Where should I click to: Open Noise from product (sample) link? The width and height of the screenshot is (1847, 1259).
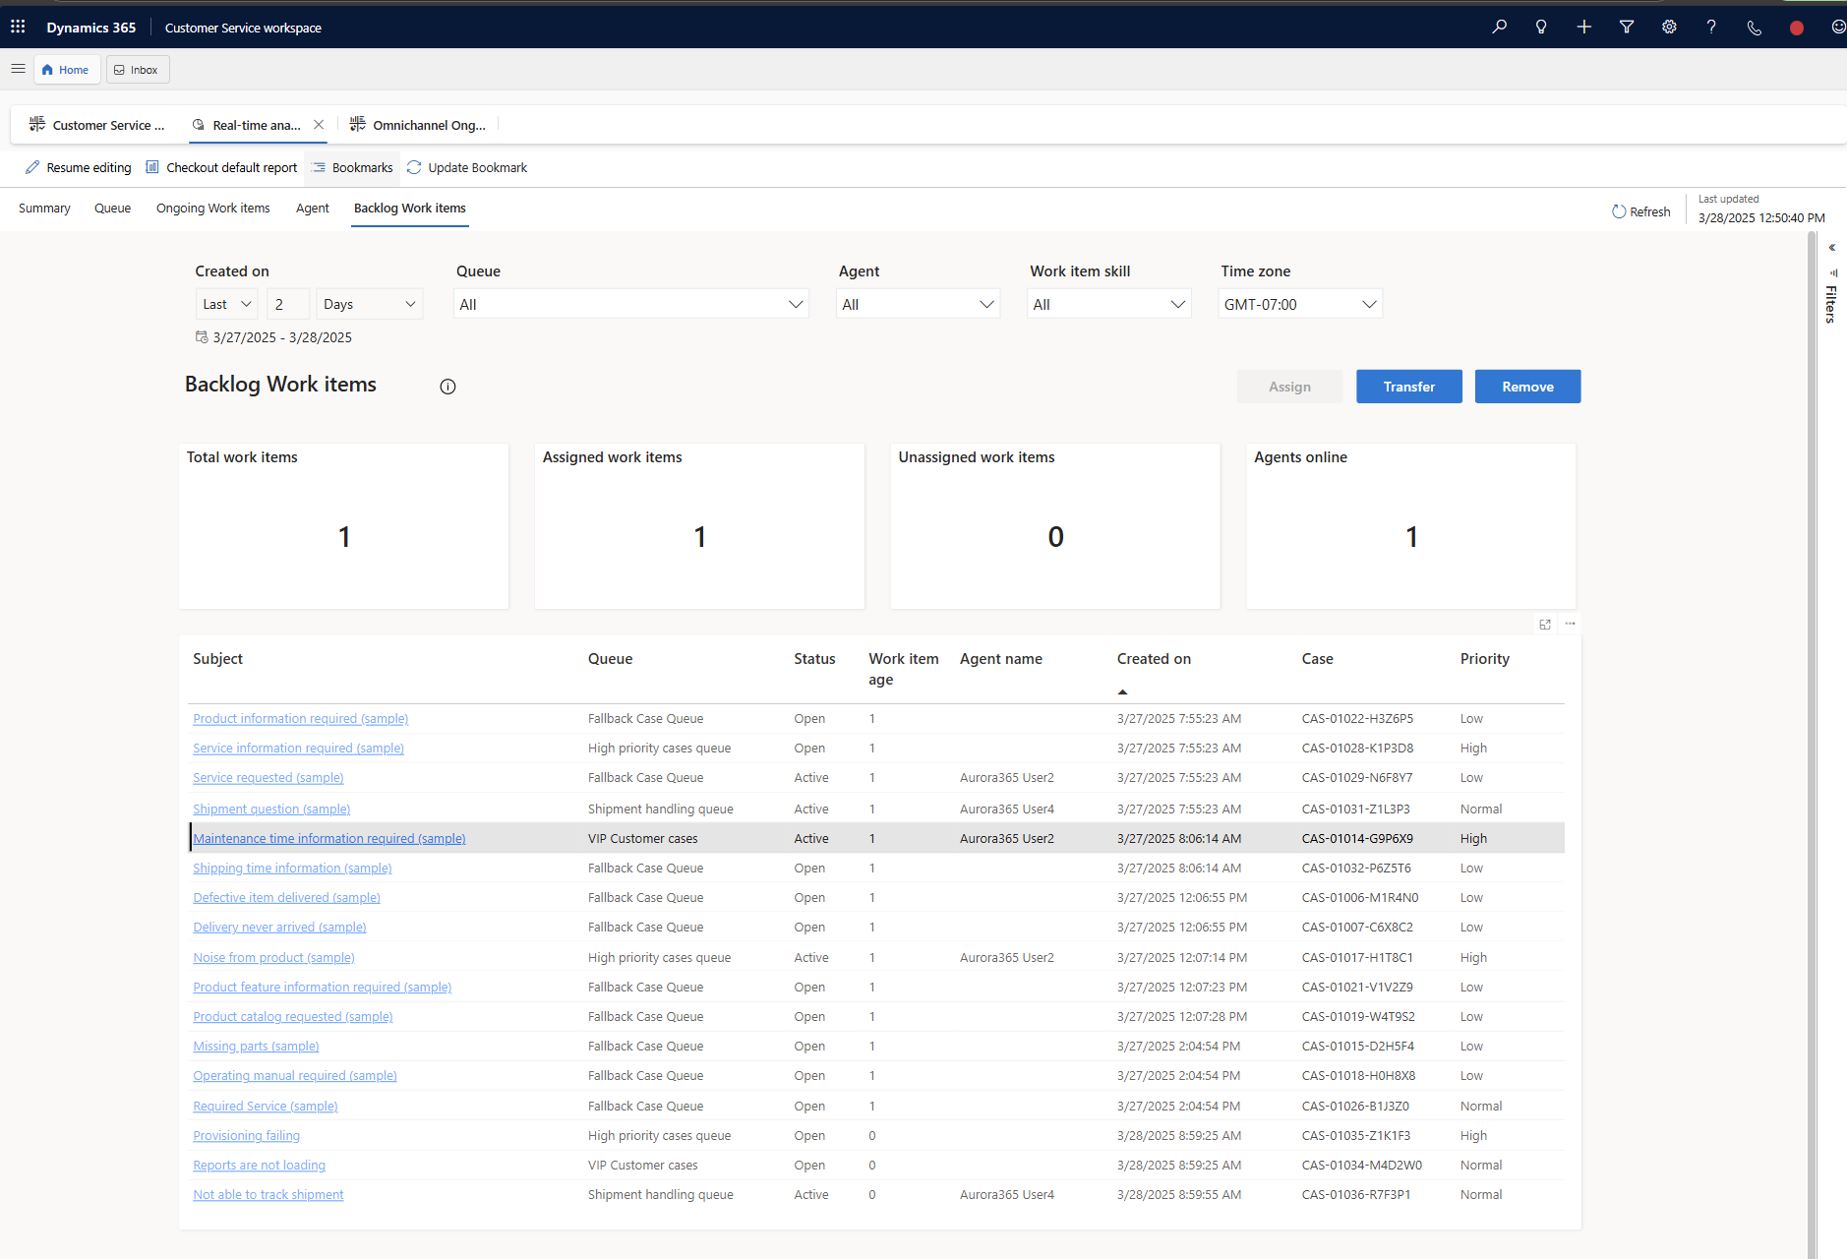point(273,958)
